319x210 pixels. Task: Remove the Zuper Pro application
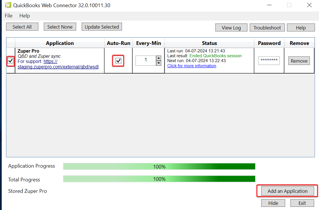tap(299, 61)
